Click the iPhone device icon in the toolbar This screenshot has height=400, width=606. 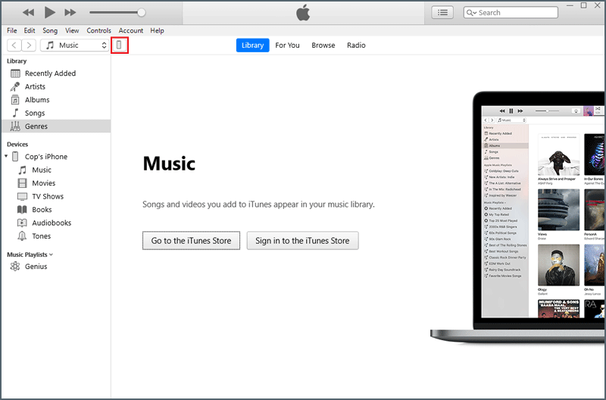(119, 45)
